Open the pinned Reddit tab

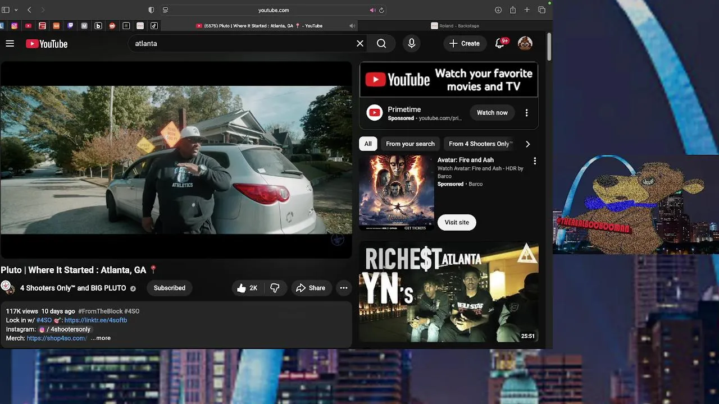coord(112,25)
